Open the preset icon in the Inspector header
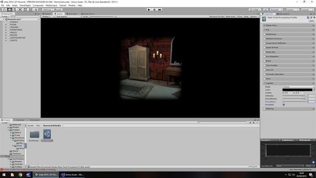 click(x=311, y=18)
